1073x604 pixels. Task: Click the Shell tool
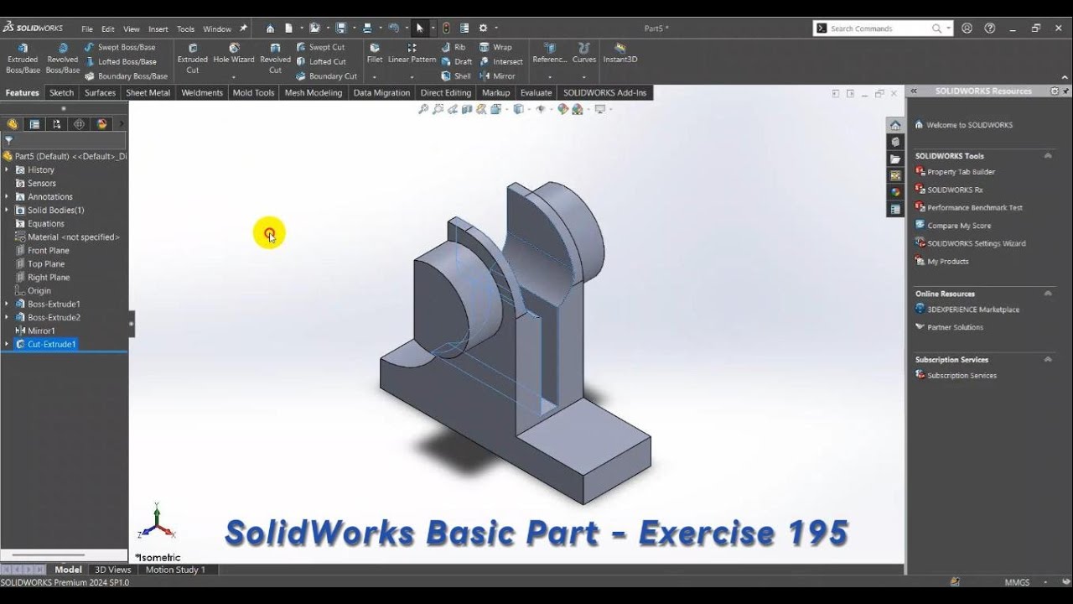456,75
